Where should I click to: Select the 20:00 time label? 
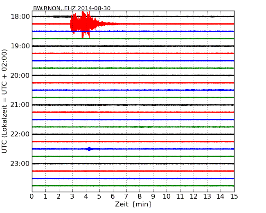click(20, 75)
